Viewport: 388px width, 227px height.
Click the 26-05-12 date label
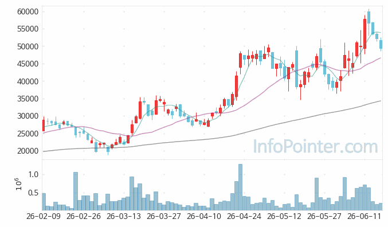[284, 216]
